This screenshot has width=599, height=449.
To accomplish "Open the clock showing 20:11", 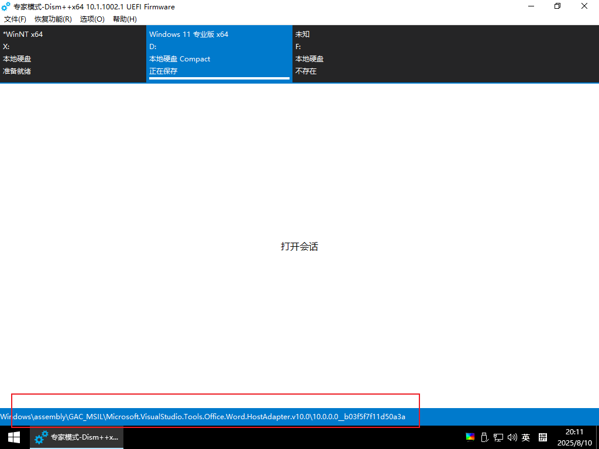I will click(574, 437).
